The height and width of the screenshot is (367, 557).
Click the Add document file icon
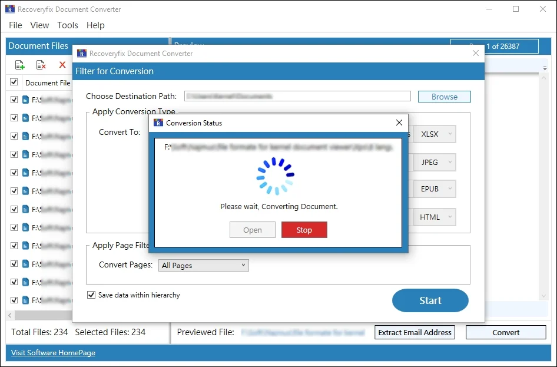pyautogui.click(x=19, y=65)
